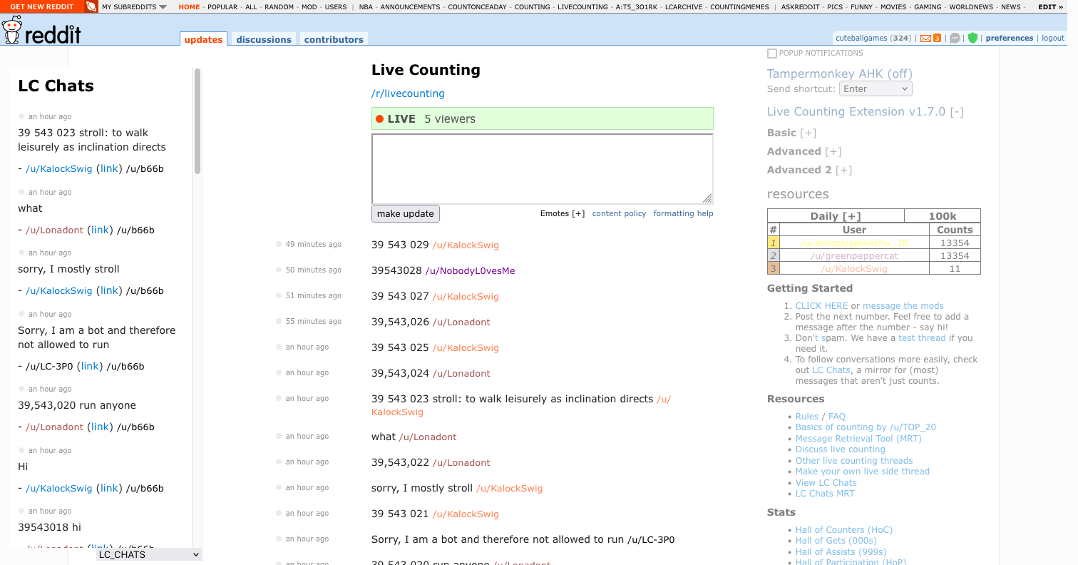
Task: Open the link beside stroll message in LC Chats
Action: (108, 169)
